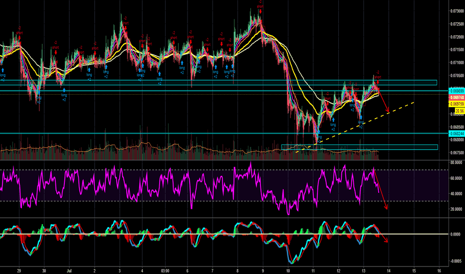Click the 20.0000 RSI scale label
Viewport: 465px width, 274px height.
(x=456, y=209)
